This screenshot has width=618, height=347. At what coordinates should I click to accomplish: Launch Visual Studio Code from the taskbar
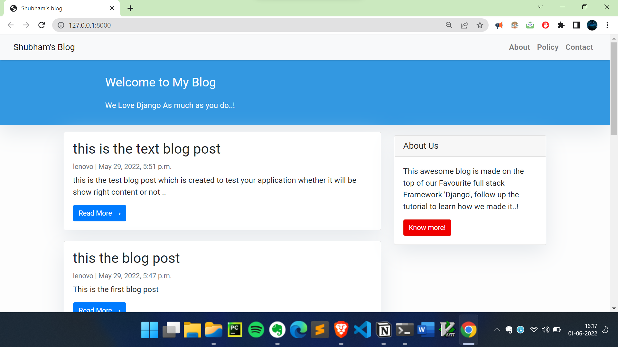tap(362, 330)
